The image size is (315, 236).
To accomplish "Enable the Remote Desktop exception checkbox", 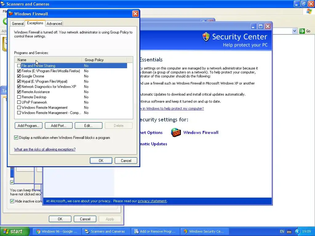I will [19, 97].
